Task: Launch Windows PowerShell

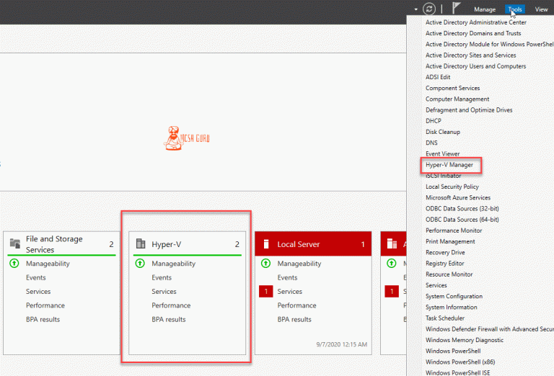Action: point(453,351)
